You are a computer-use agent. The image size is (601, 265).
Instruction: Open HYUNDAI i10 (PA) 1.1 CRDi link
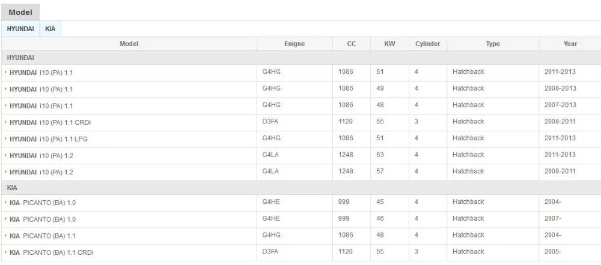tap(50, 122)
